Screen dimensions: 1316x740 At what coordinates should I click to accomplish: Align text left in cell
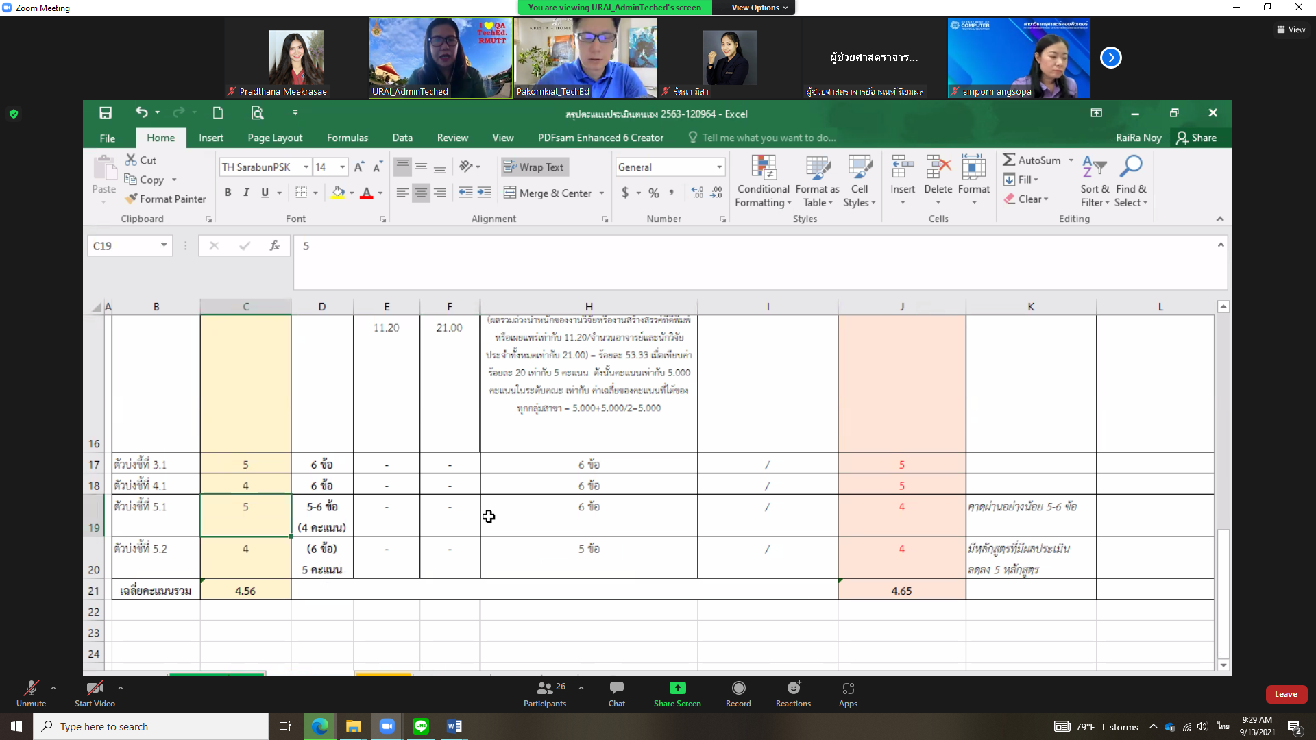pos(402,193)
